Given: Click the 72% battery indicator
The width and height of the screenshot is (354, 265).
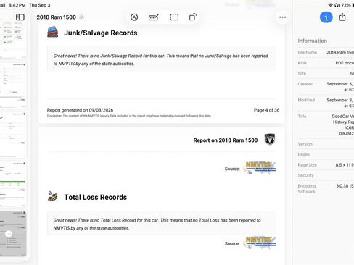Looking at the screenshot, I should 346,5.
